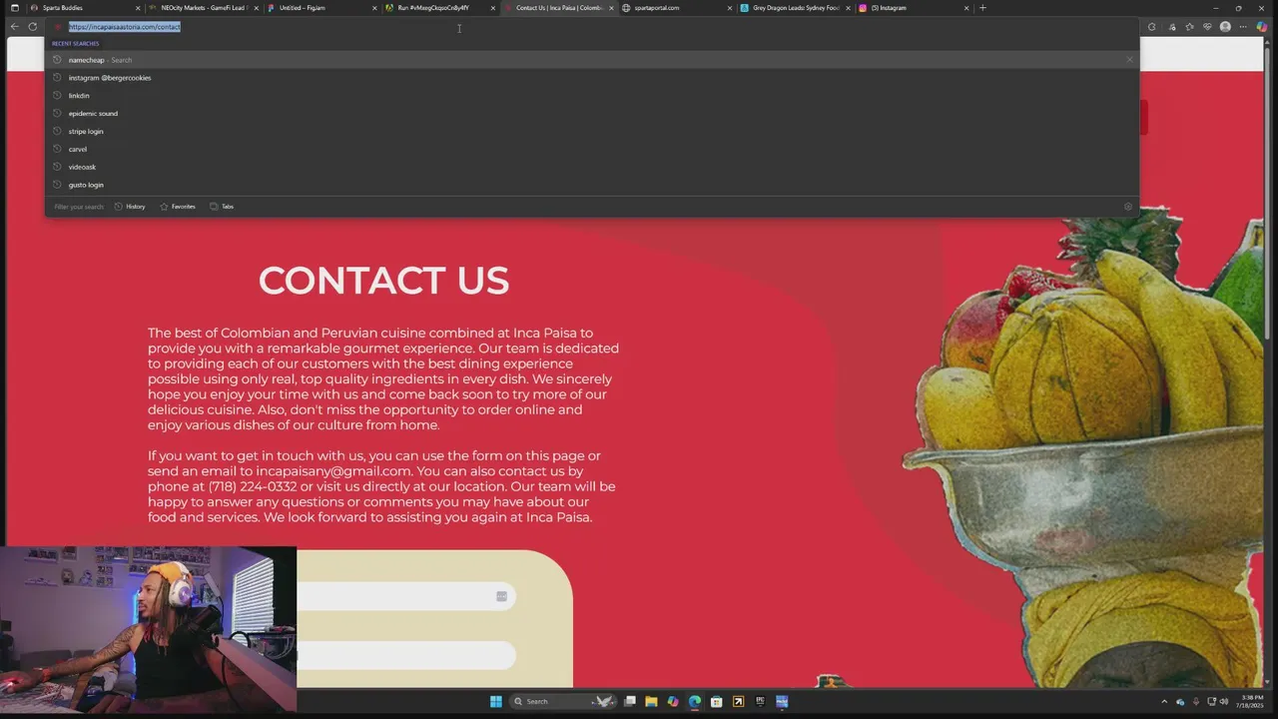Open the Favorites star icon
This screenshot has width=1278, height=719.
click(x=1189, y=27)
